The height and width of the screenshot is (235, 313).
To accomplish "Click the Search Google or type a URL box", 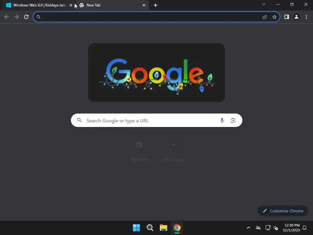I will pyautogui.click(x=156, y=120).
